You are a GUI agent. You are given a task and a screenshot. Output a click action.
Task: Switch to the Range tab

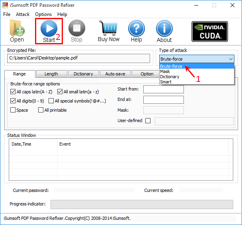[x=20, y=74]
